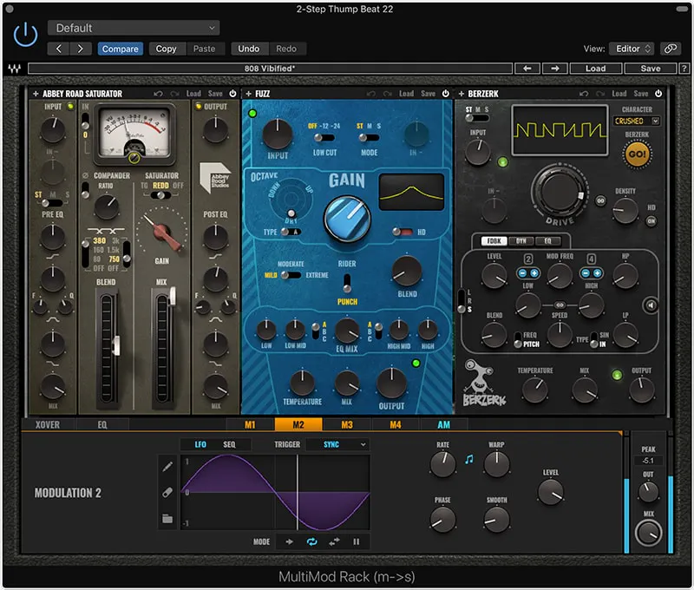Viewport: 694px width, 590px height.
Task: Open the View Editor dropdown
Action: [632, 49]
